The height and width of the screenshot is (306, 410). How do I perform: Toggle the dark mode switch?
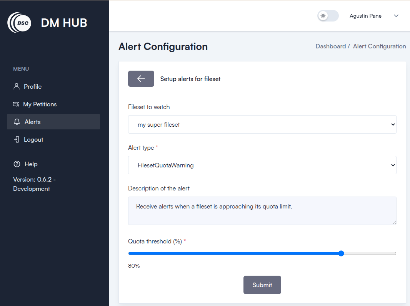click(328, 16)
